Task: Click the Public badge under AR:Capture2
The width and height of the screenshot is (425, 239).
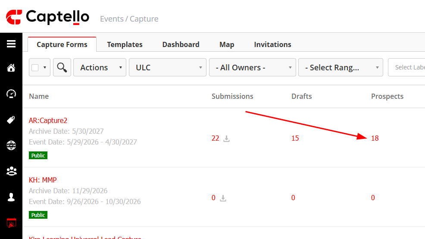Action: 38,155
